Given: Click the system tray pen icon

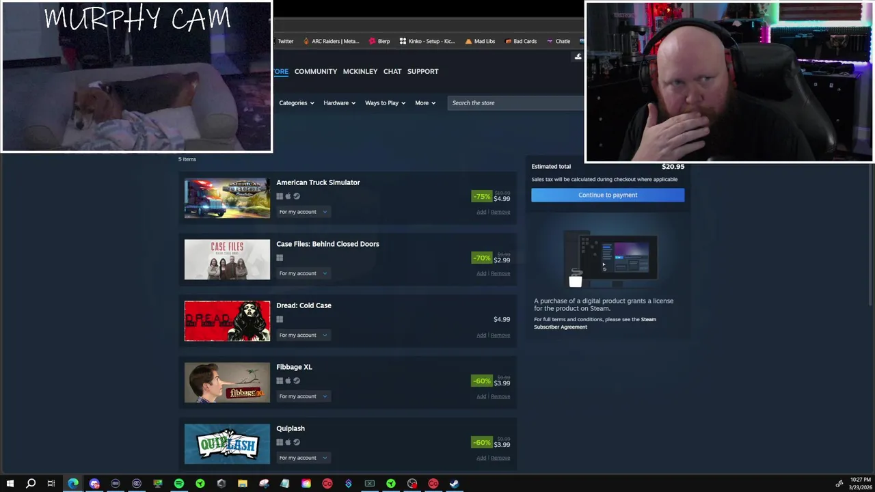Looking at the screenshot, I should (x=839, y=484).
